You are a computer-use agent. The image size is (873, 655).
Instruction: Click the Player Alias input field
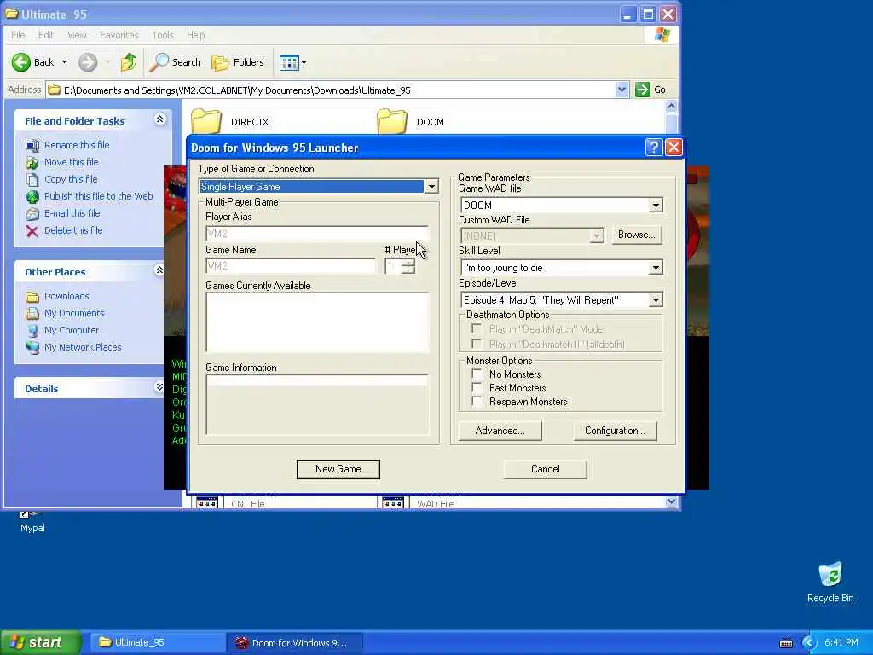(x=317, y=234)
